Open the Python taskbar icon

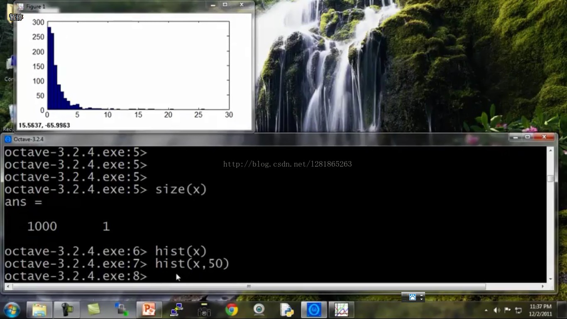[x=286, y=310]
